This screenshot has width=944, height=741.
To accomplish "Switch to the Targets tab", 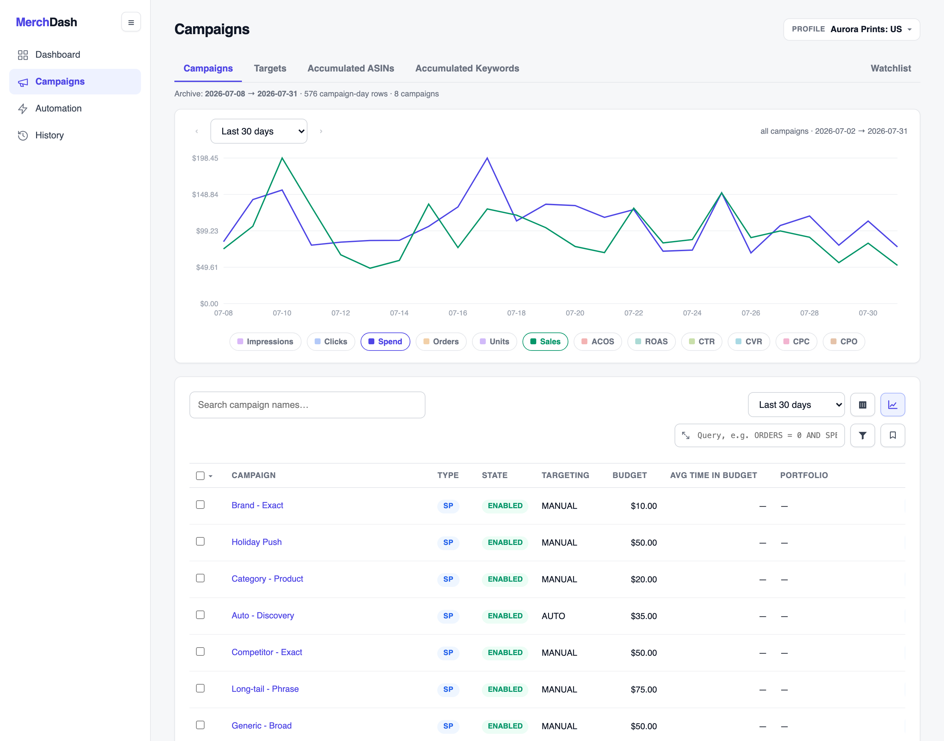I will pyautogui.click(x=270, y=68).
